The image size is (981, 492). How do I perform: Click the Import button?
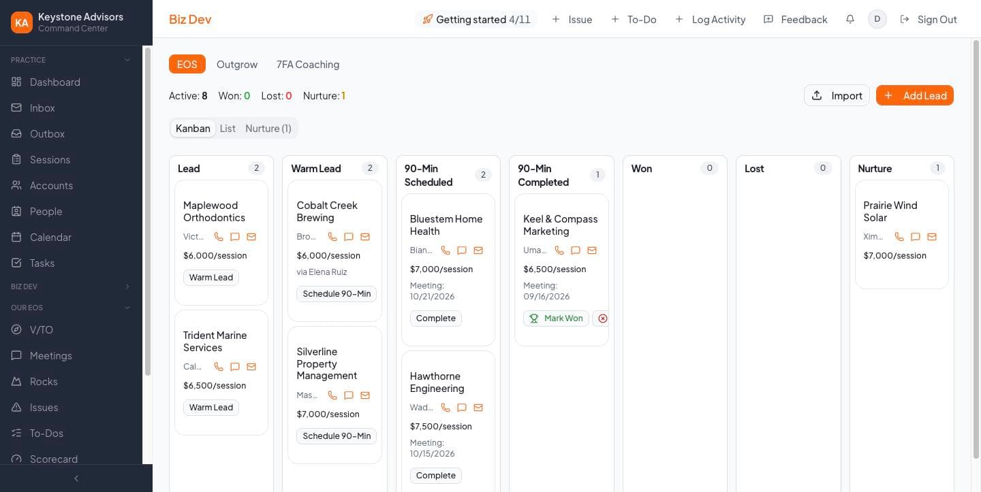point(837,95)
